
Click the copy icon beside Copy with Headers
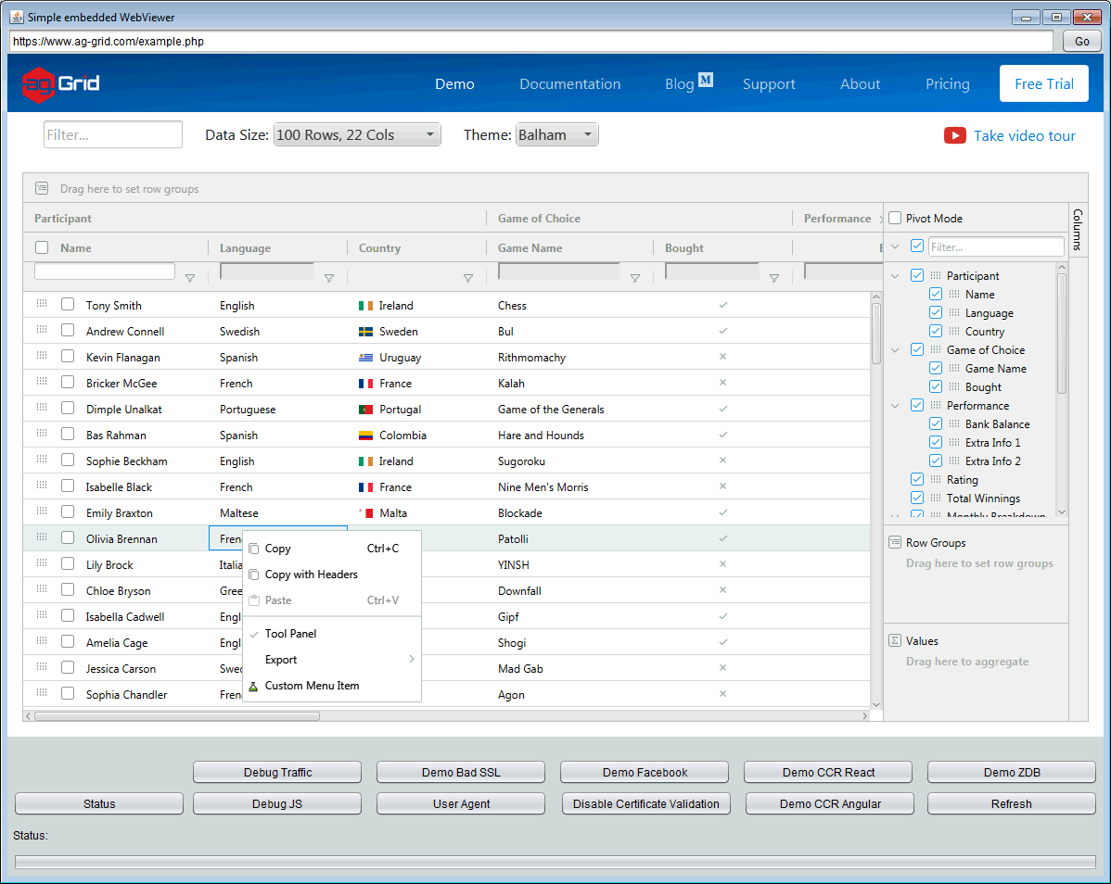point(254,575)
